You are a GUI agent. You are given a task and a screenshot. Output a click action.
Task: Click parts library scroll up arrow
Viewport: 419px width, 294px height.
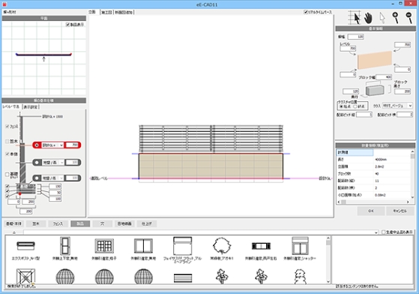pos(328,238)
